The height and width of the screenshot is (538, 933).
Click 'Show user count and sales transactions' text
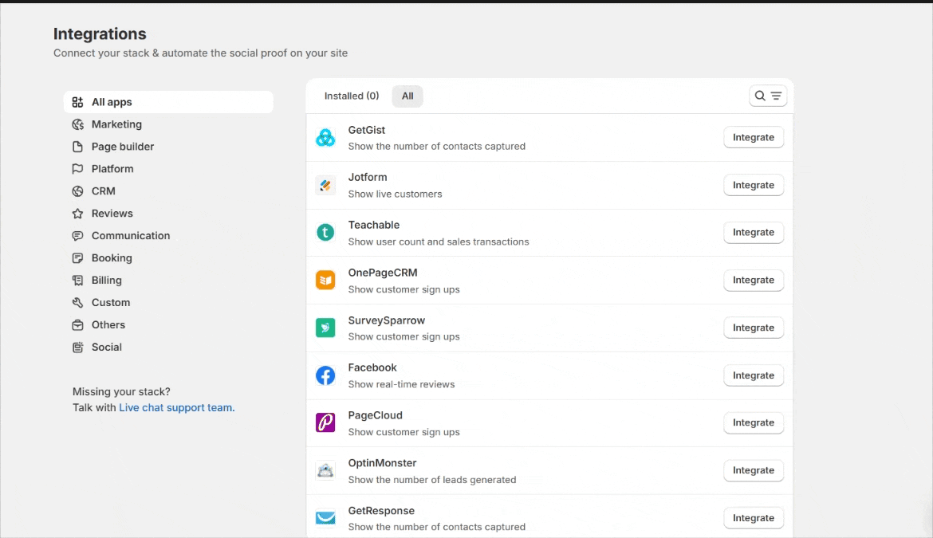439,242
